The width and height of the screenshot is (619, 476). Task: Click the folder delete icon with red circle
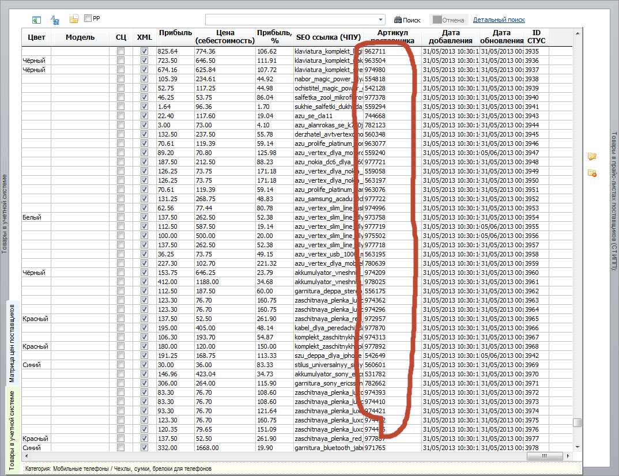pyautogui.click(x=592, y=173)
